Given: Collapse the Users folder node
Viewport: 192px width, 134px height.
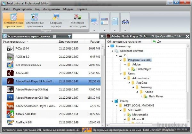Looking at the screenshot, I should [x=121, y=74].
